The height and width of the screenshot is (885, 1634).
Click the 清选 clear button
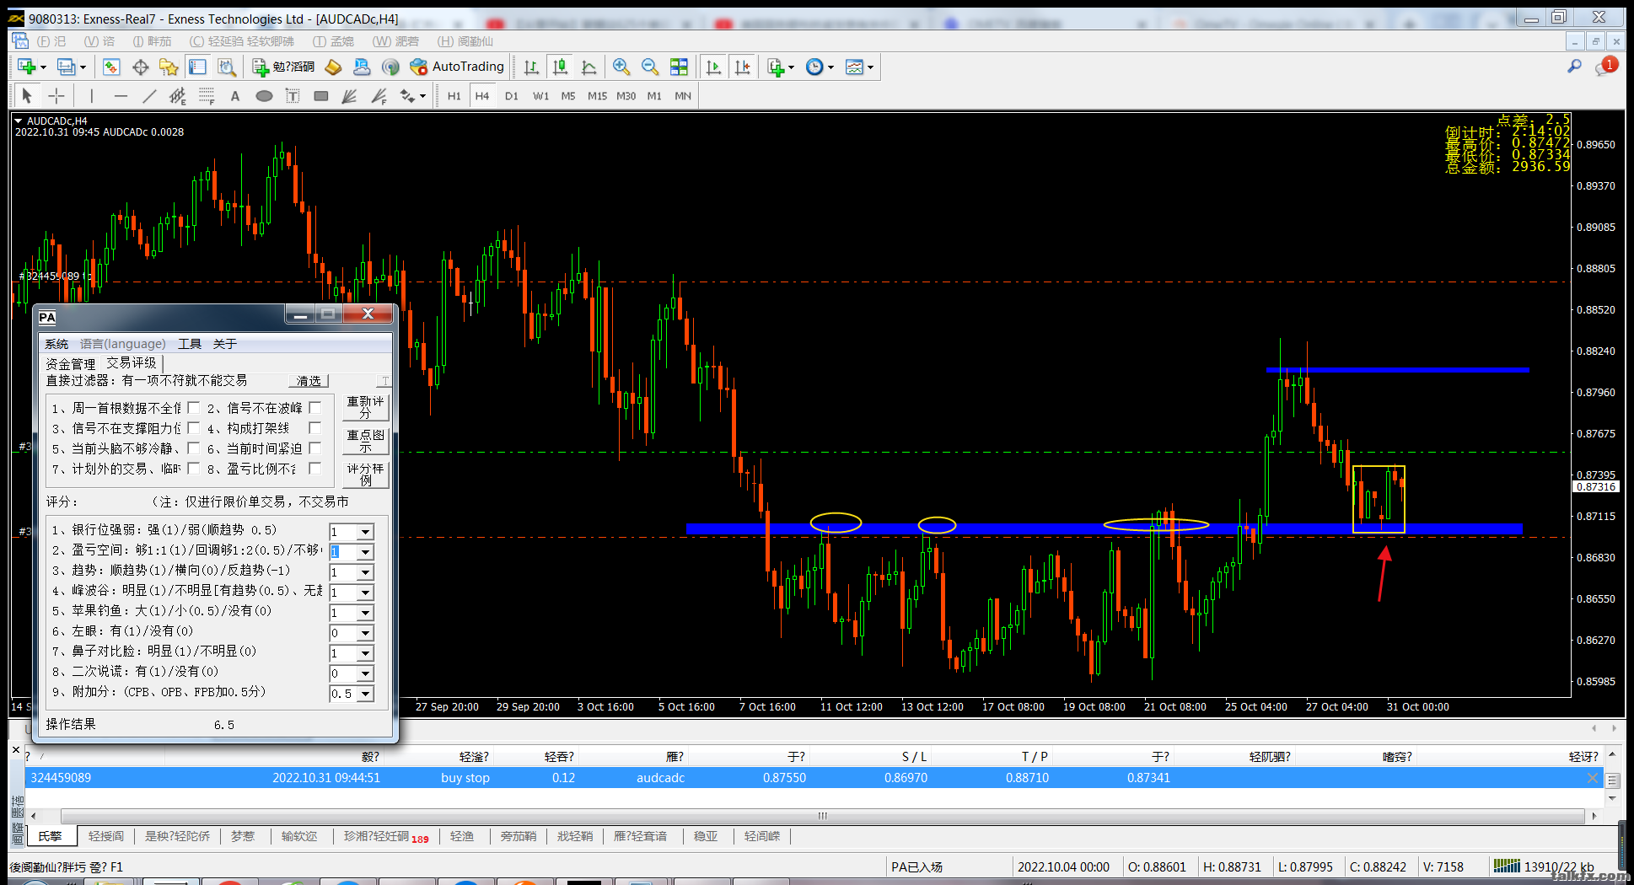point(309,381)
